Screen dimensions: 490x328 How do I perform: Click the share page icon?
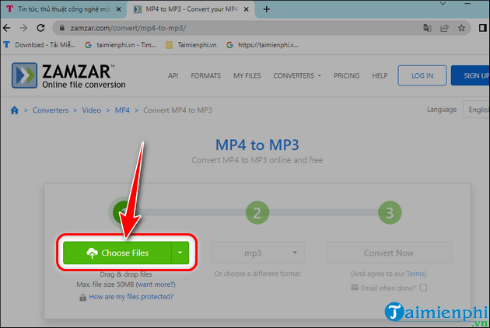tap(444, 28)
